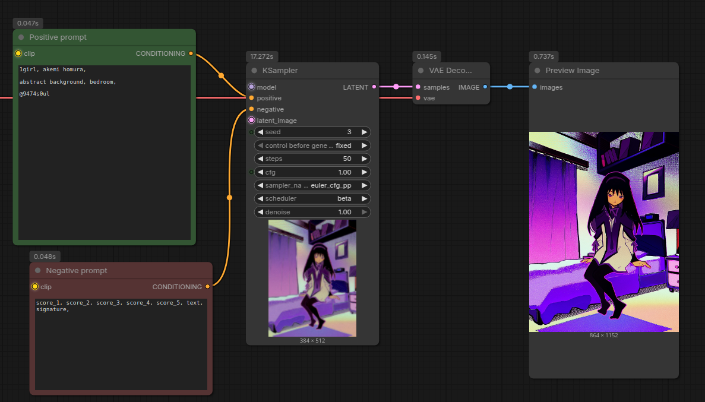Click the KSampler model input socket
This screenshot has height=402, width=705.
[251, 87]
